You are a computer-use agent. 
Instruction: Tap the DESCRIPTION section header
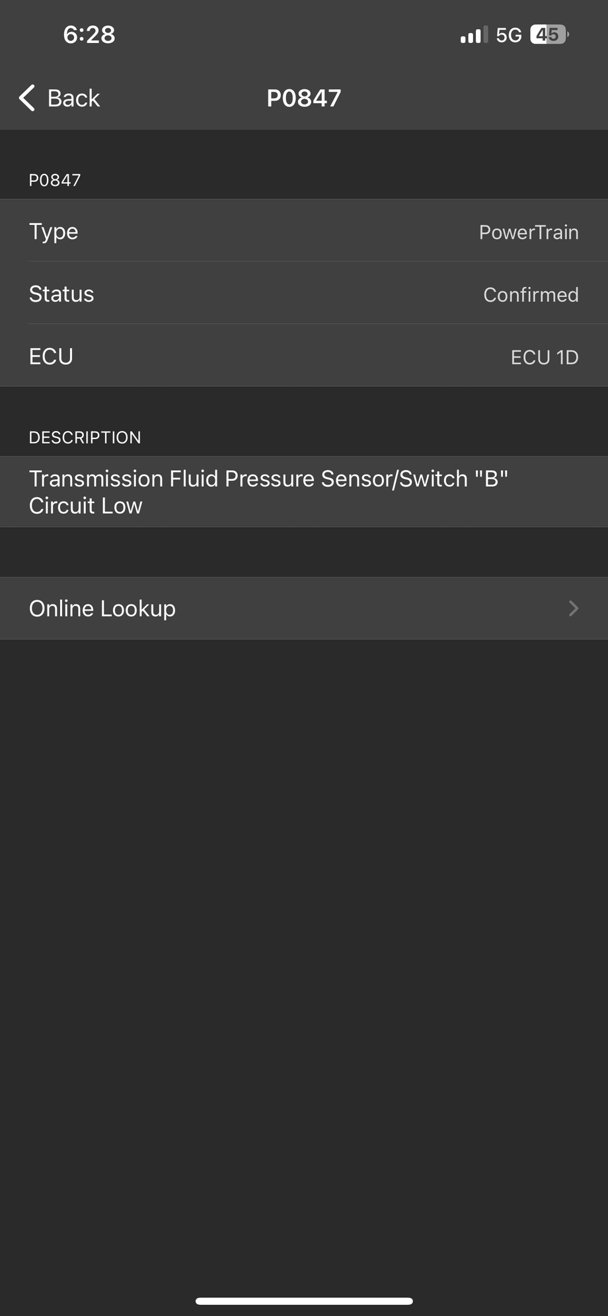point(85,437)
